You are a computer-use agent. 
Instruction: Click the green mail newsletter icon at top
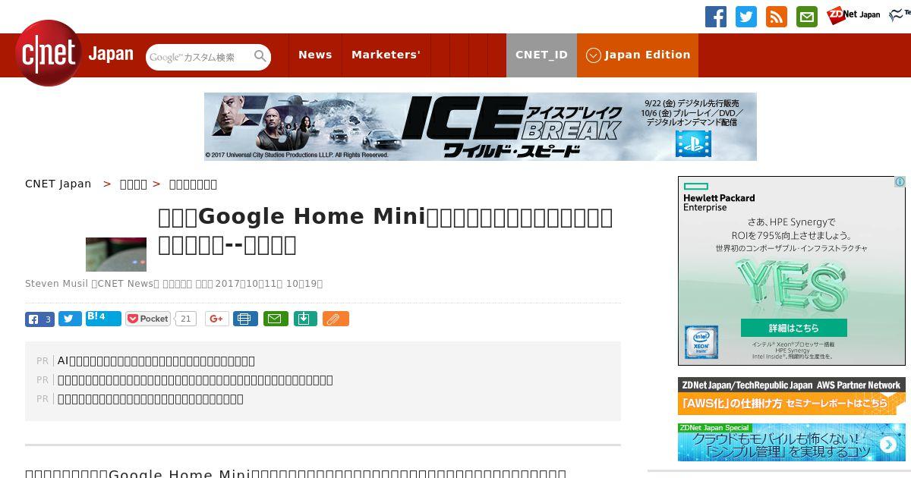[x=807, y=17]
